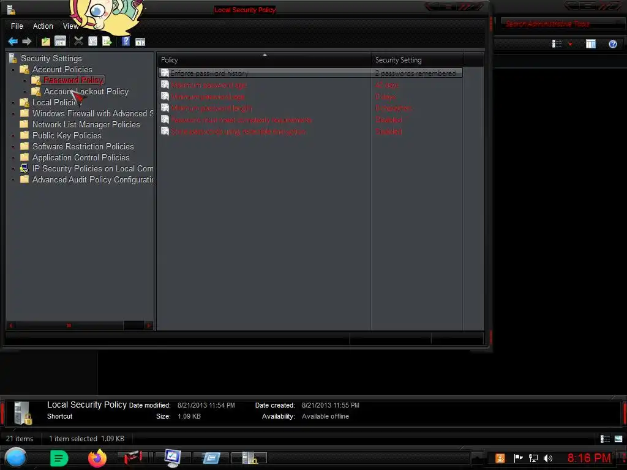
Task: Select Network List Manager Policies
Action: (x=86, y=125)
